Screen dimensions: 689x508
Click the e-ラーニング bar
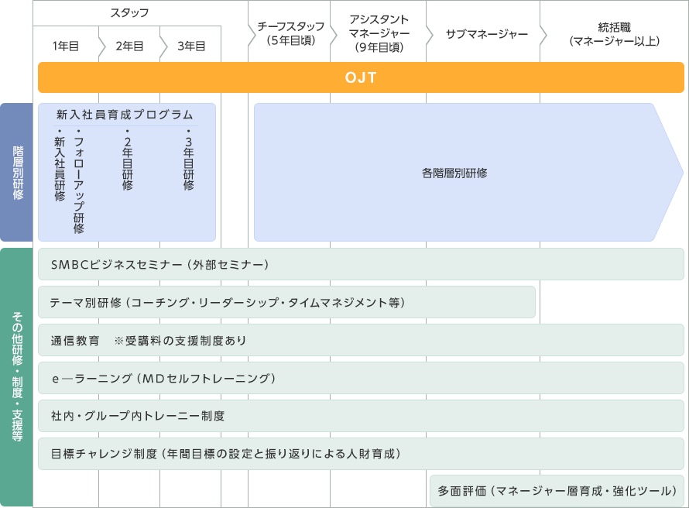click(x=361, y=378)
